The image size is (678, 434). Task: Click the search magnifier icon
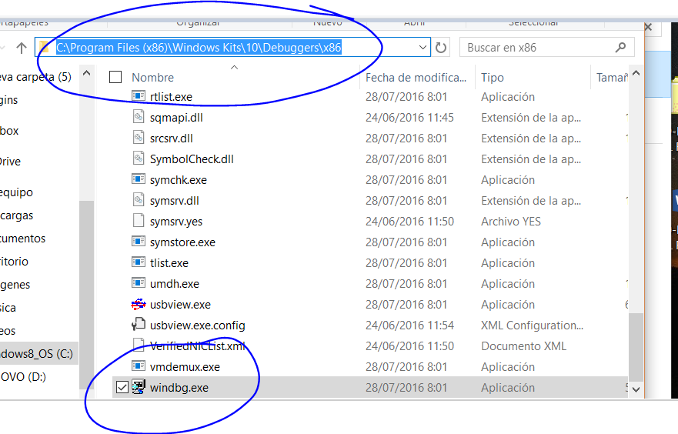click(620, 48)
